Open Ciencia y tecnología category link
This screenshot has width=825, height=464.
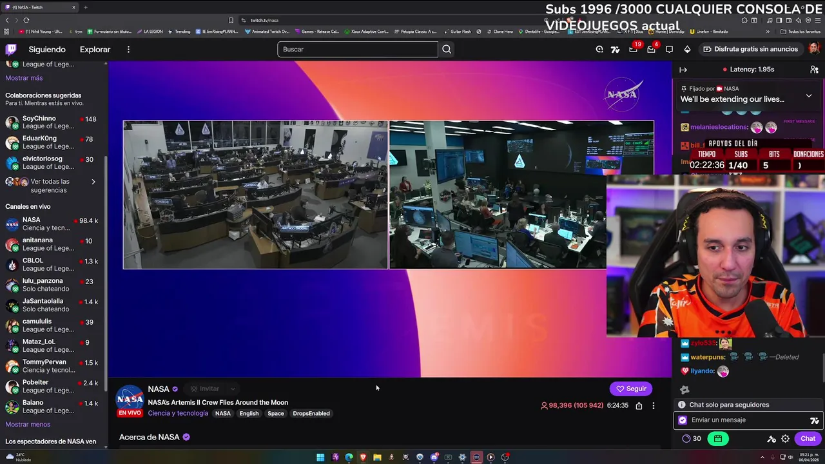coord(178,414)
